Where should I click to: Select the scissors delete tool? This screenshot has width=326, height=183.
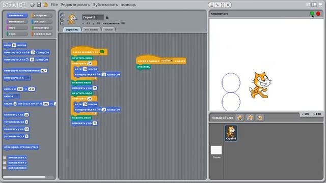218,5
